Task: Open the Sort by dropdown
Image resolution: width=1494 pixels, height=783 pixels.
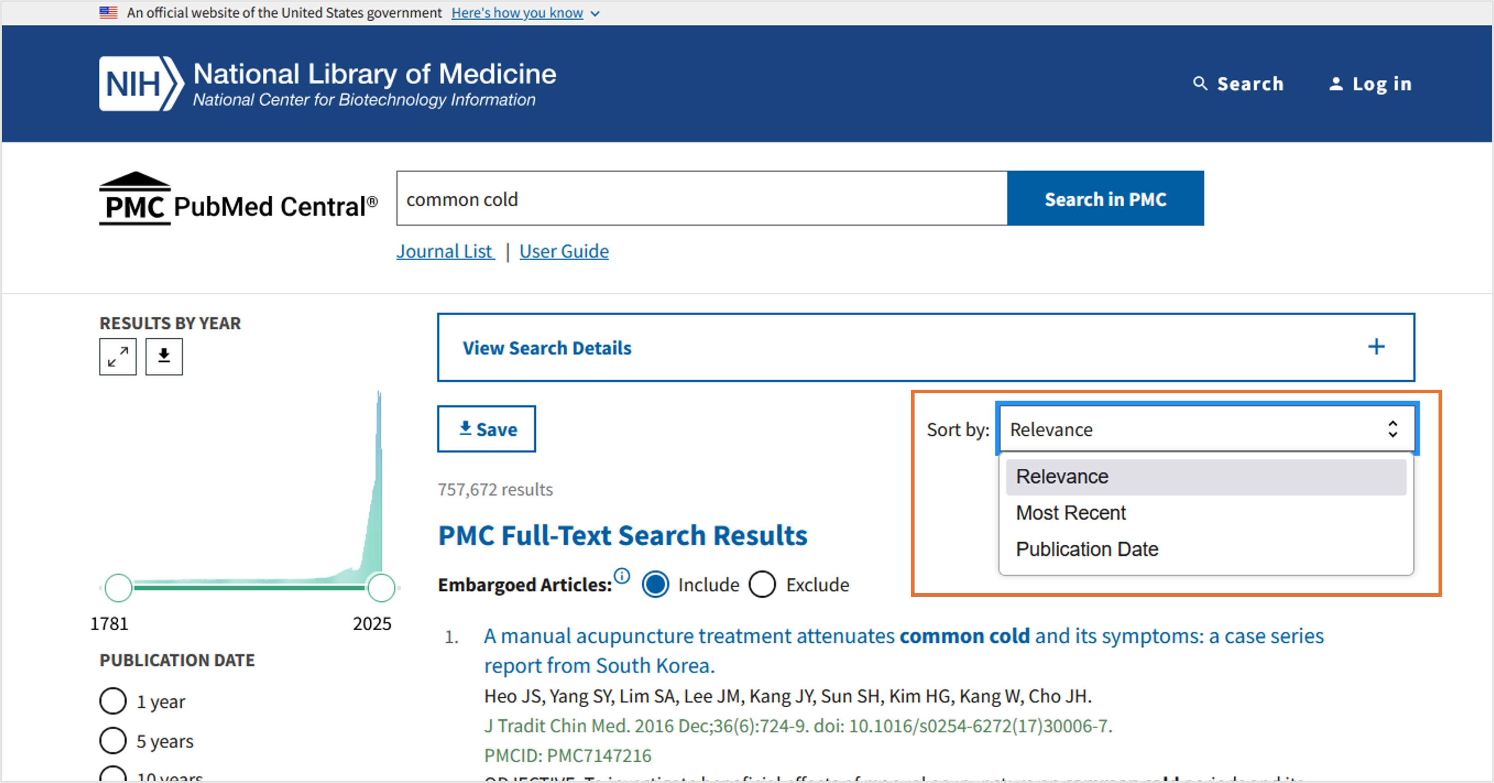Action: tap(1206, 429)
